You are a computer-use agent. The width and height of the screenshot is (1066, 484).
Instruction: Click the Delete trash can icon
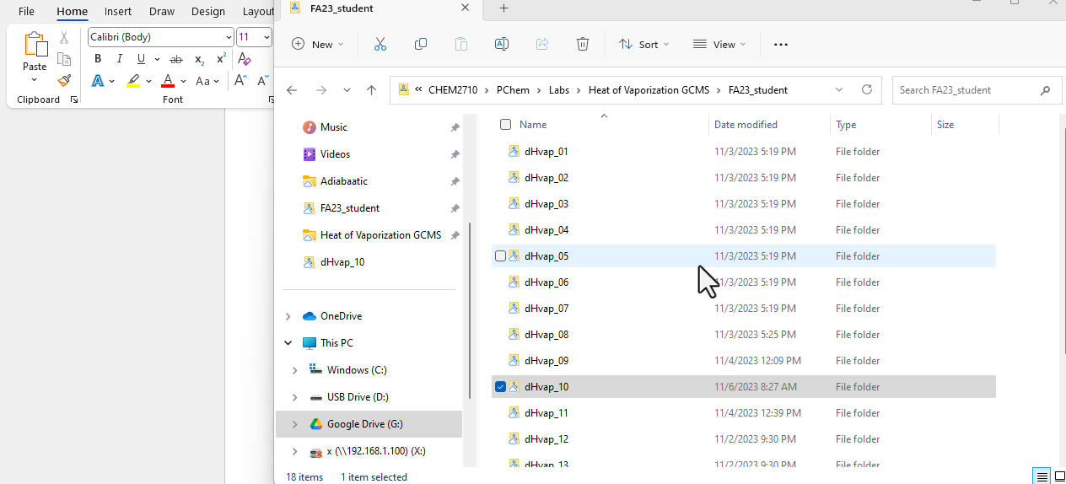click(582, 44)
